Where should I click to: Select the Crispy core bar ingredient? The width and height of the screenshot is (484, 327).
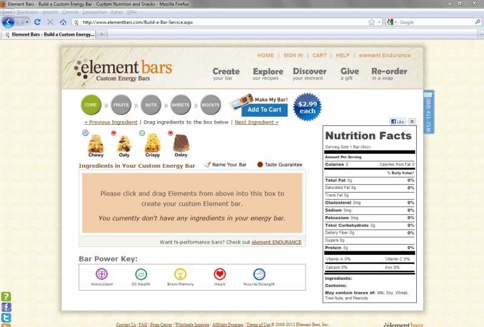pos(152,146)
